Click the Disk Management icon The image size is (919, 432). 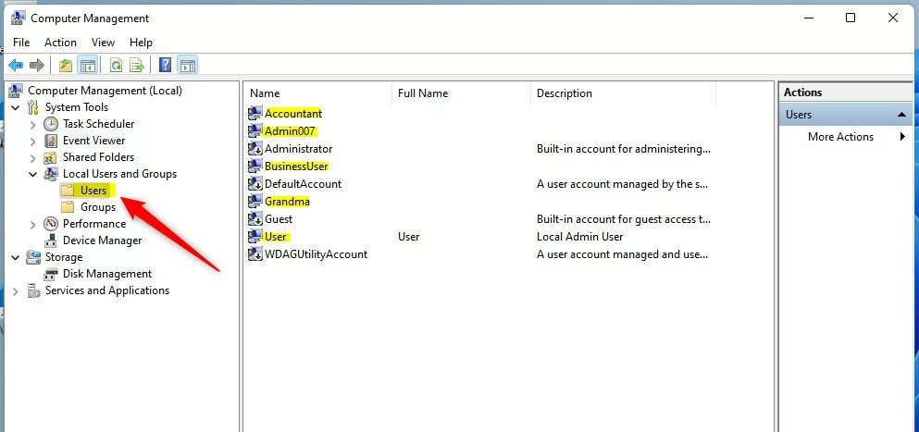click(x=51, y=274)
